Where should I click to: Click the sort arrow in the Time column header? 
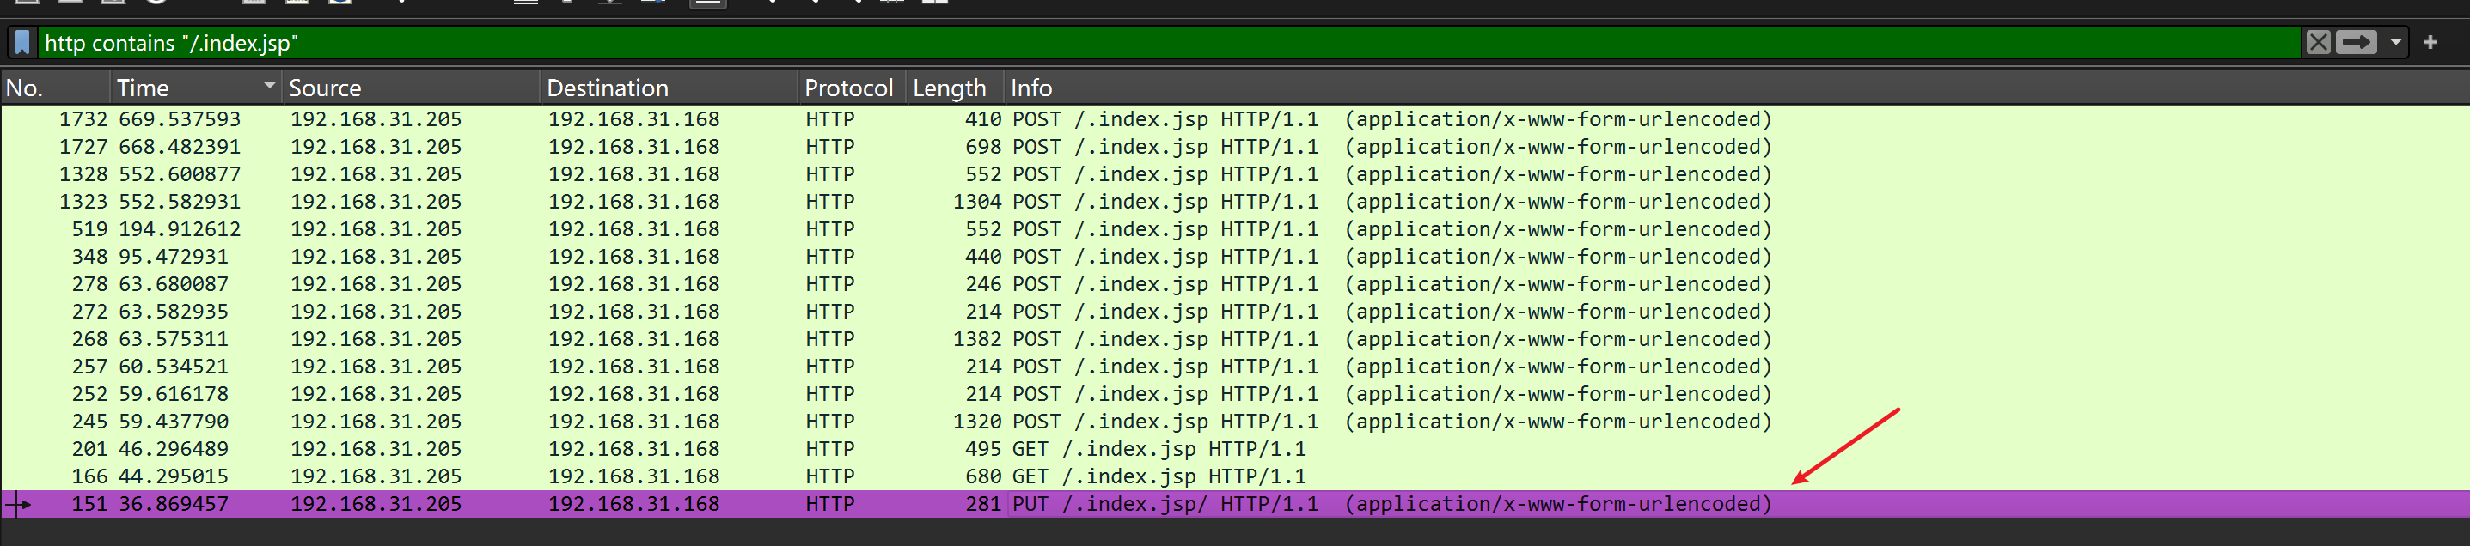268,86
